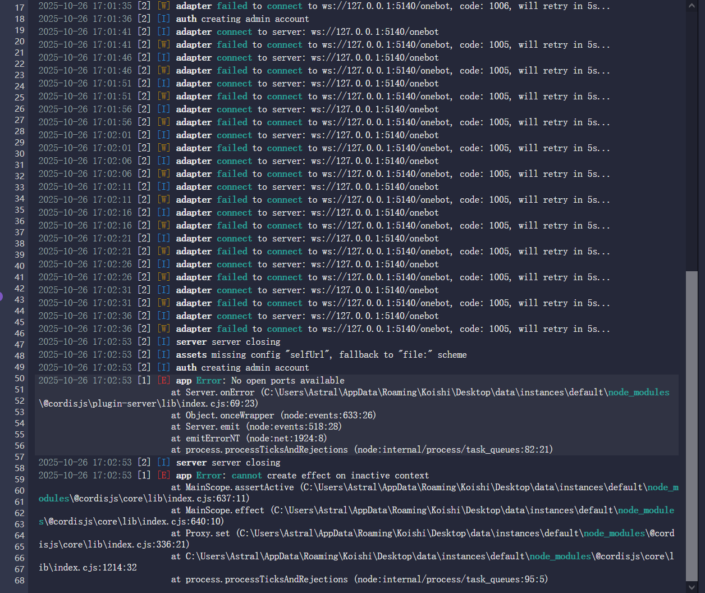This screenshot has height=593, width=705.
Task: Click the 'No open ports available' error message
Action: tap(287, 381)
